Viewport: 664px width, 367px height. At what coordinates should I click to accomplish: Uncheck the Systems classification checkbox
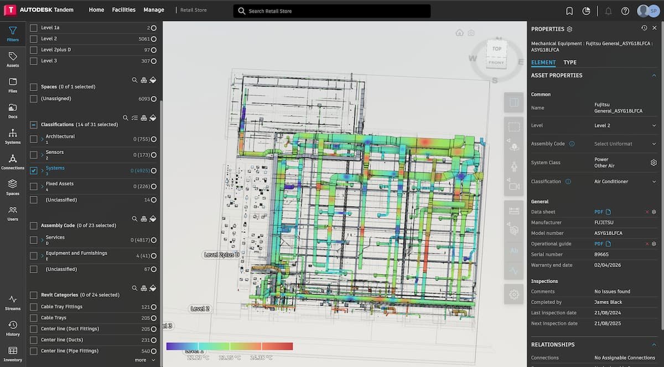click(34, 171)
